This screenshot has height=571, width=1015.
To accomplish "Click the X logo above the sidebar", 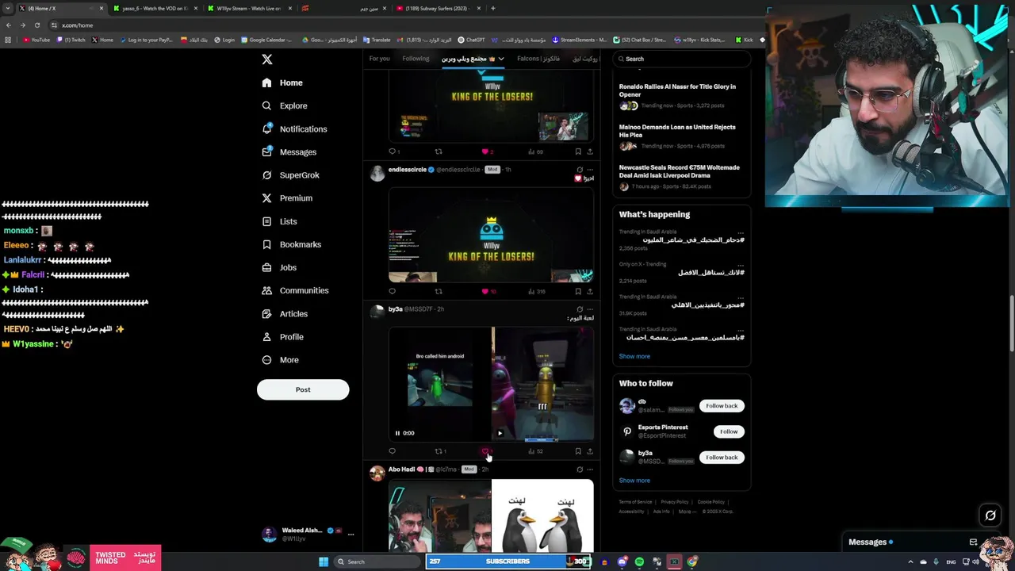I will [267, 59].
